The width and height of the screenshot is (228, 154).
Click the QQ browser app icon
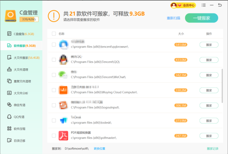click(63, 44)
